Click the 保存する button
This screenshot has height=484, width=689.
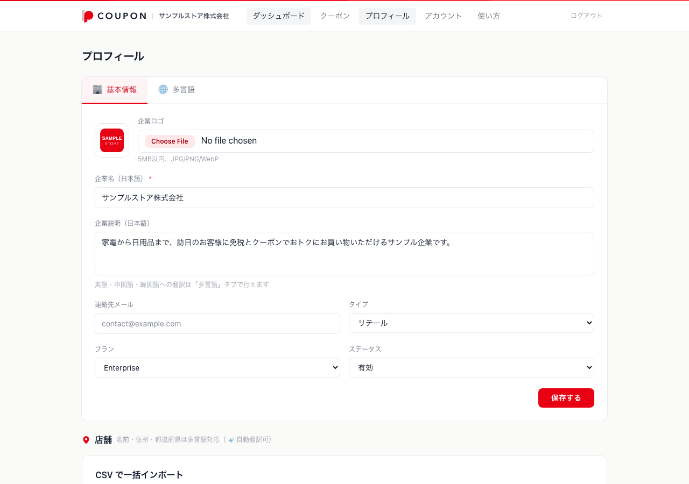point(566,398)
